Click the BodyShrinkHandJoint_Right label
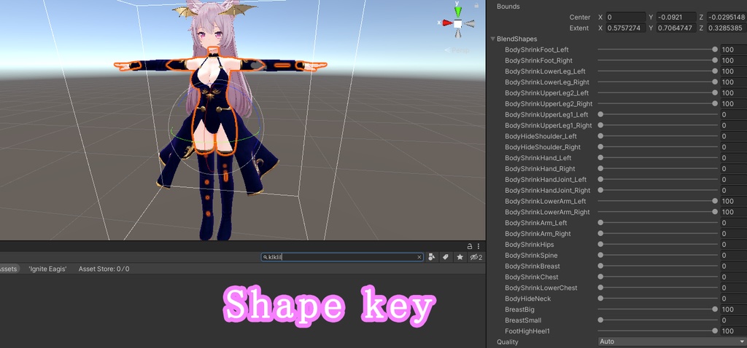 tap(547, 191)
